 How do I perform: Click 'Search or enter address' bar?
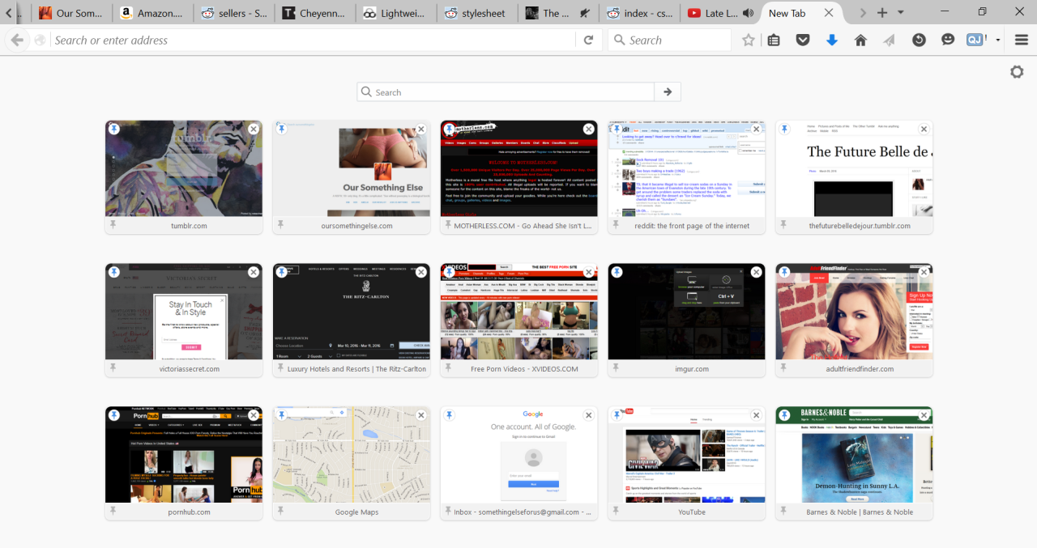[315, 40]
